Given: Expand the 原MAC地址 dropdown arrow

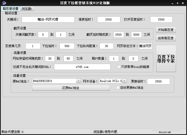Looking at the screenshot, I should pos(78,81).
